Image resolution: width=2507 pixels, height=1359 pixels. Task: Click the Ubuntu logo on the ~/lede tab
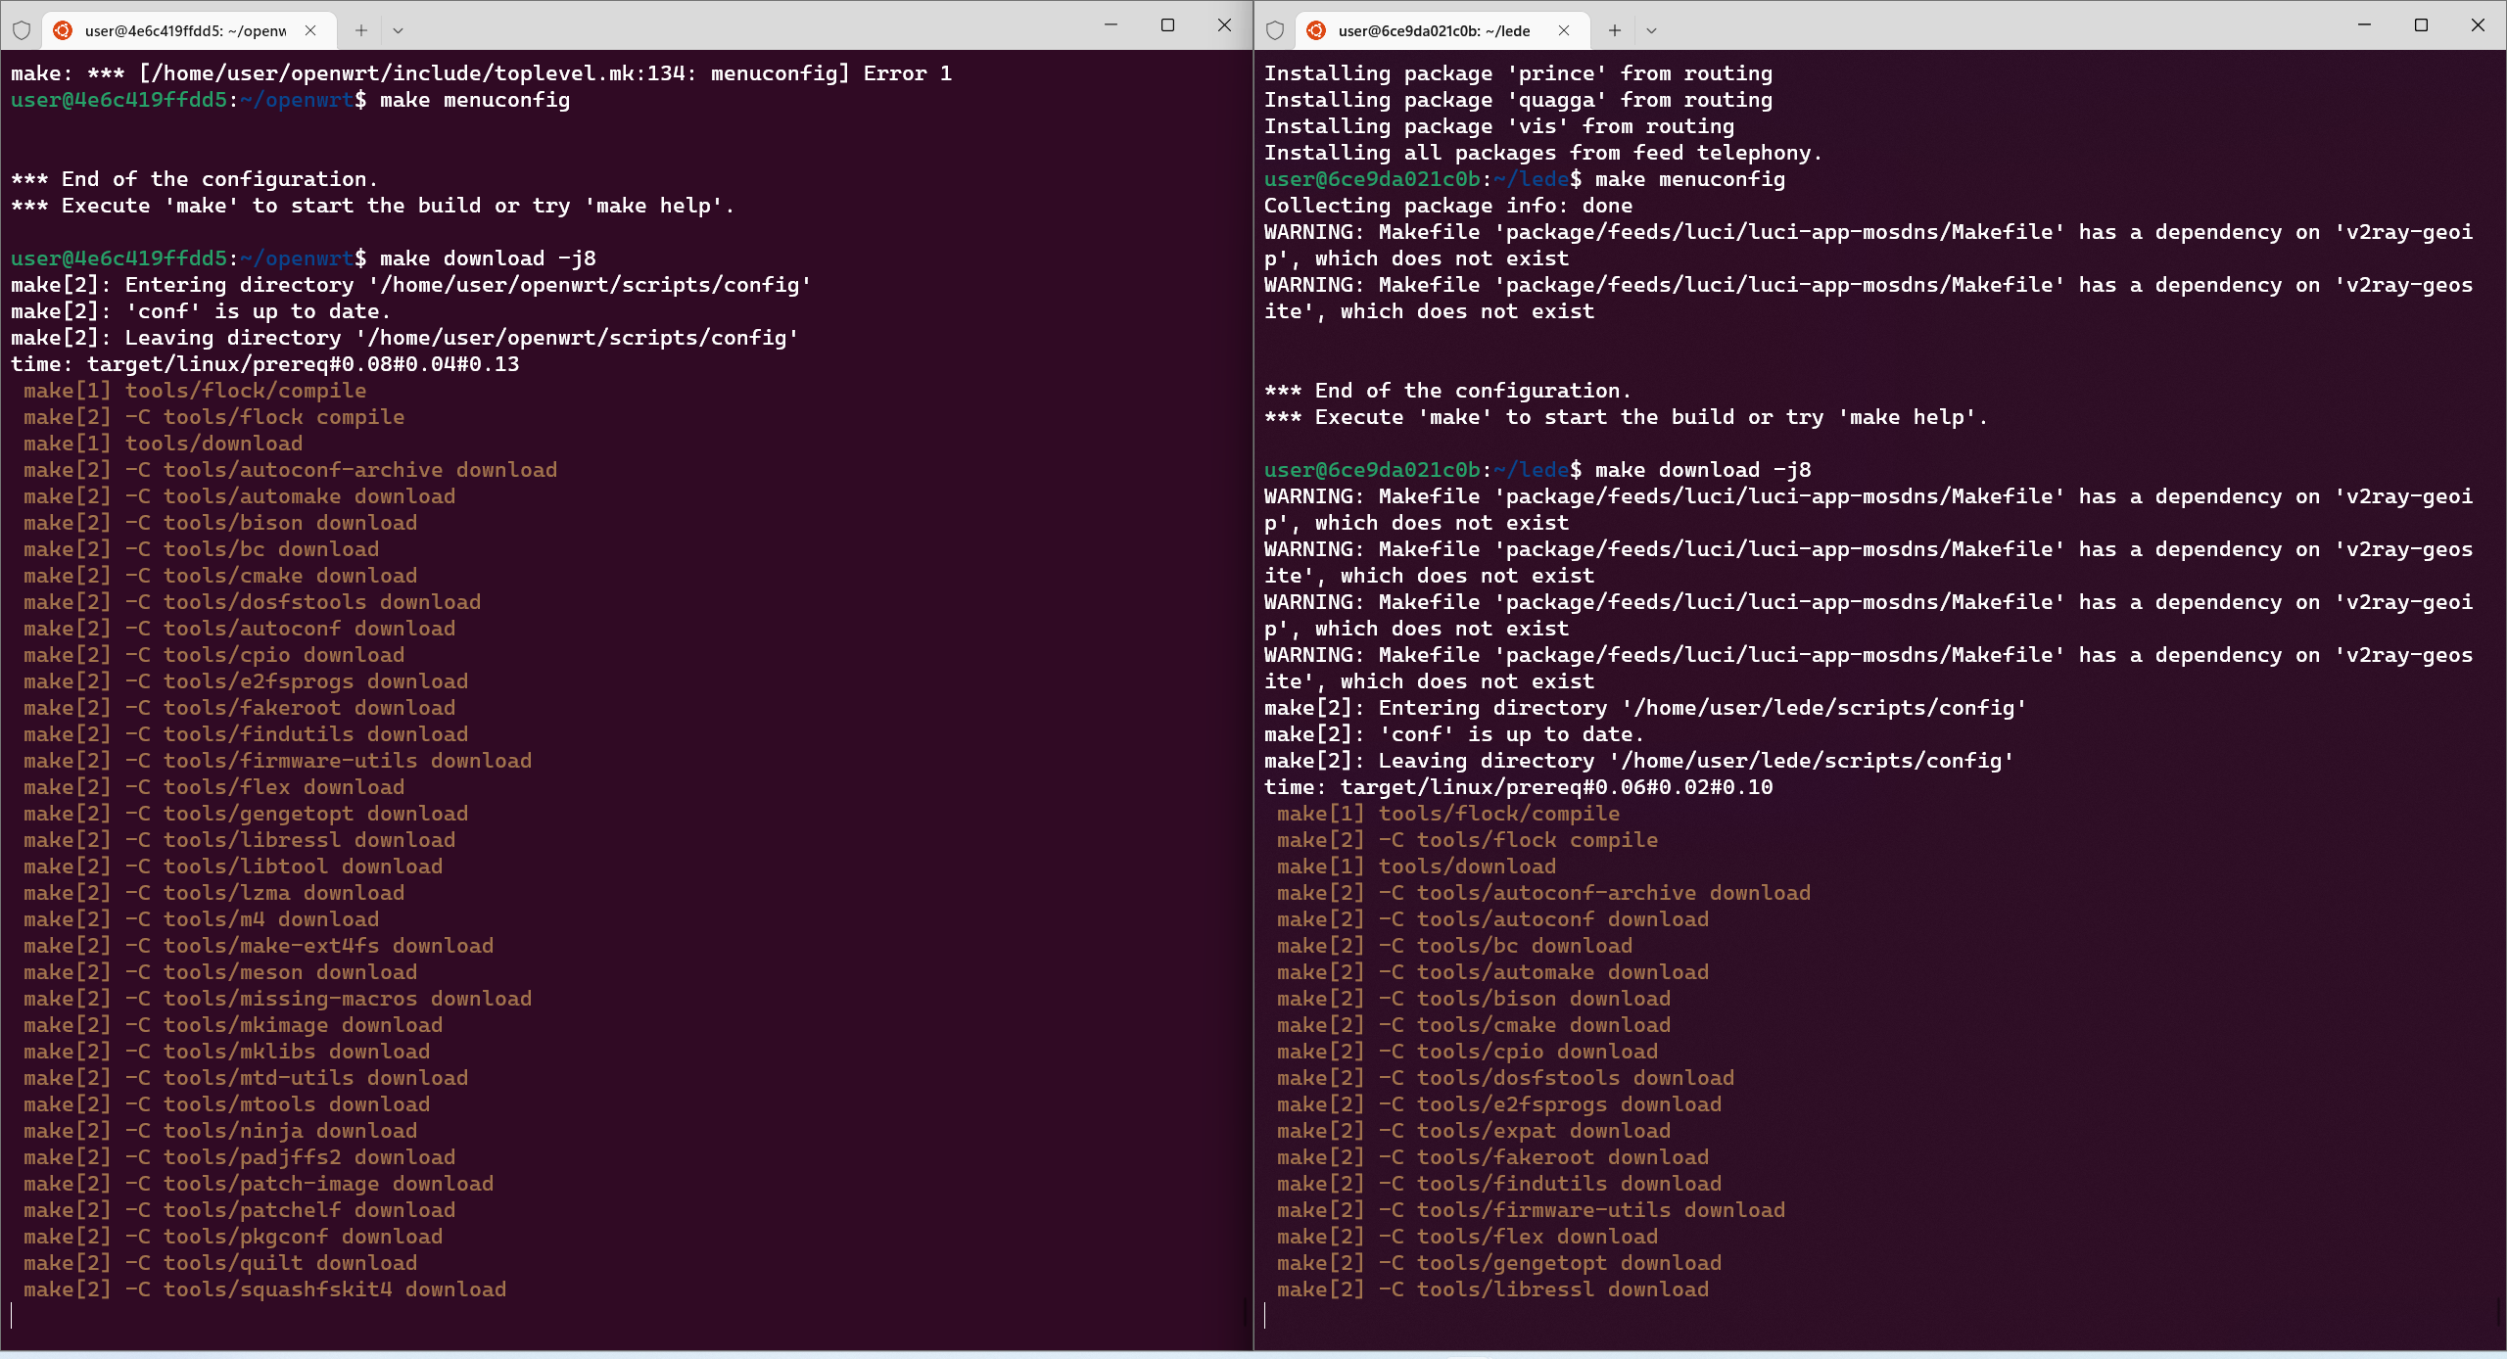coord(1316,30)
